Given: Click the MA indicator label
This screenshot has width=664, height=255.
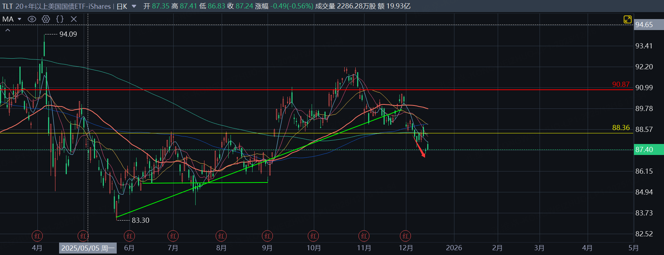Looking at the screenshot, I should [8, 19].
